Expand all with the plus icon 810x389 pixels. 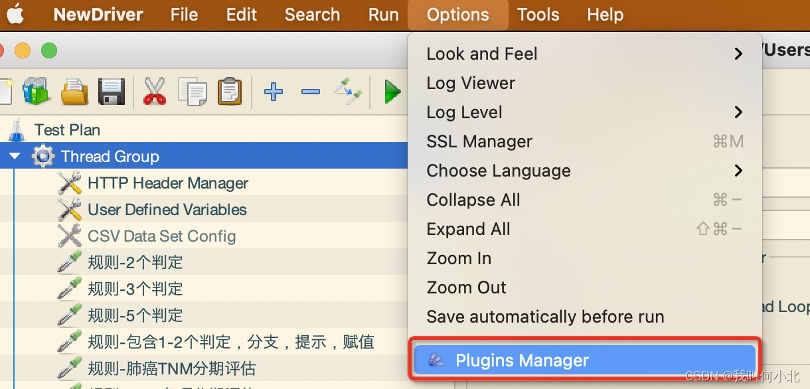pos(274,92)
